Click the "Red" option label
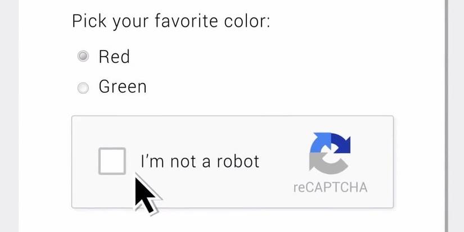Image resolution: width=464 pixels, height=232 pixels. coord(114,56)
